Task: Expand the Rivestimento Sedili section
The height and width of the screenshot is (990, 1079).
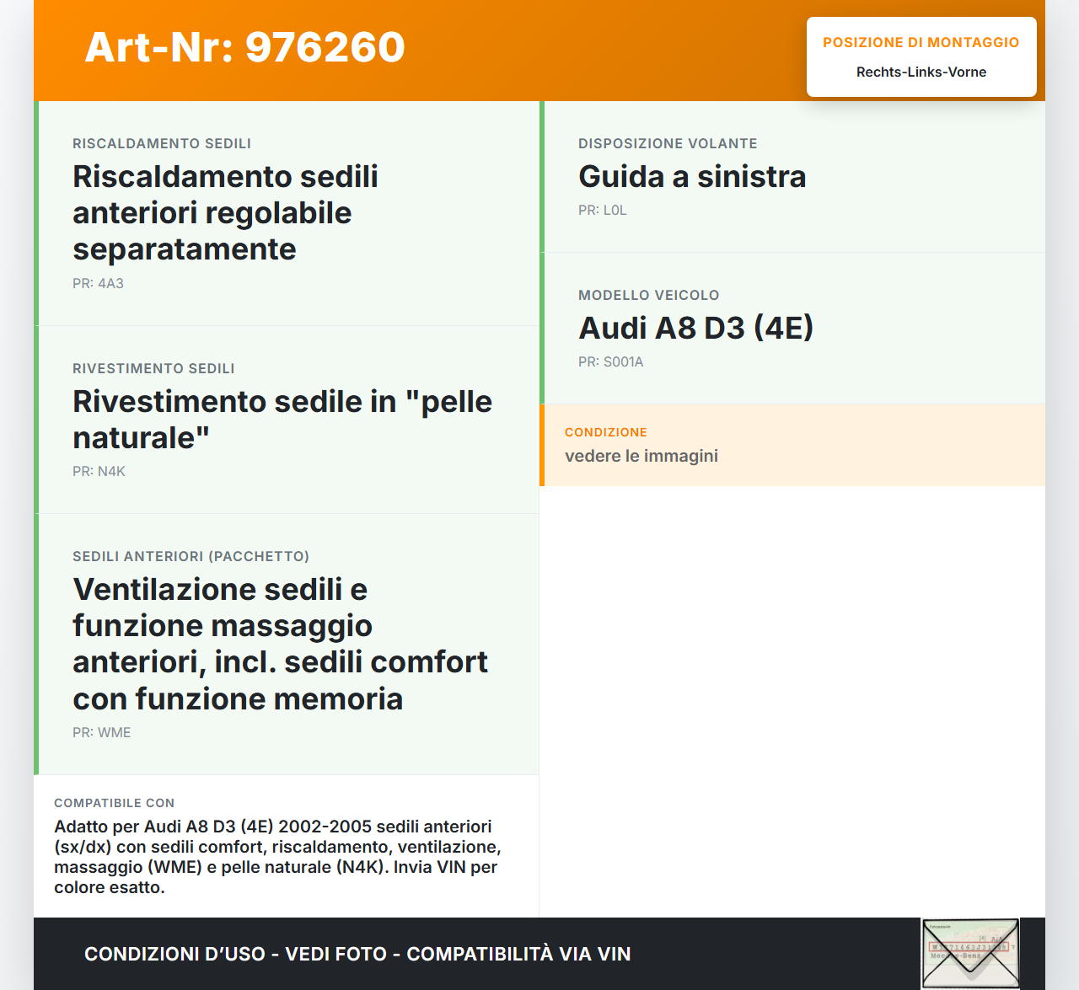Action: pos(287,419)
